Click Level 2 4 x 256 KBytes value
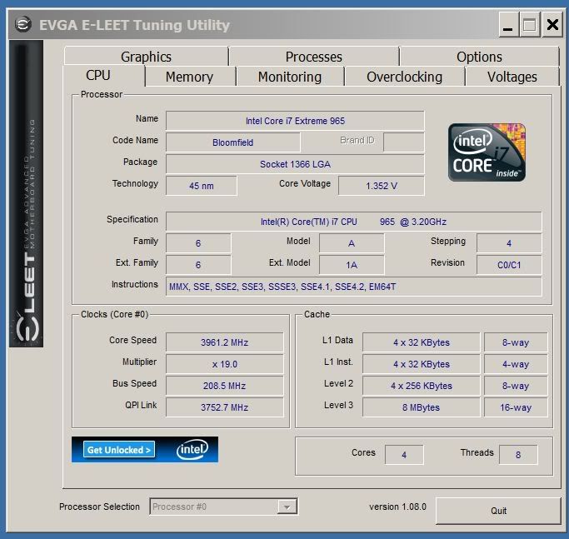This screenshot has width=569, height=539. click(x=422, y=386)
